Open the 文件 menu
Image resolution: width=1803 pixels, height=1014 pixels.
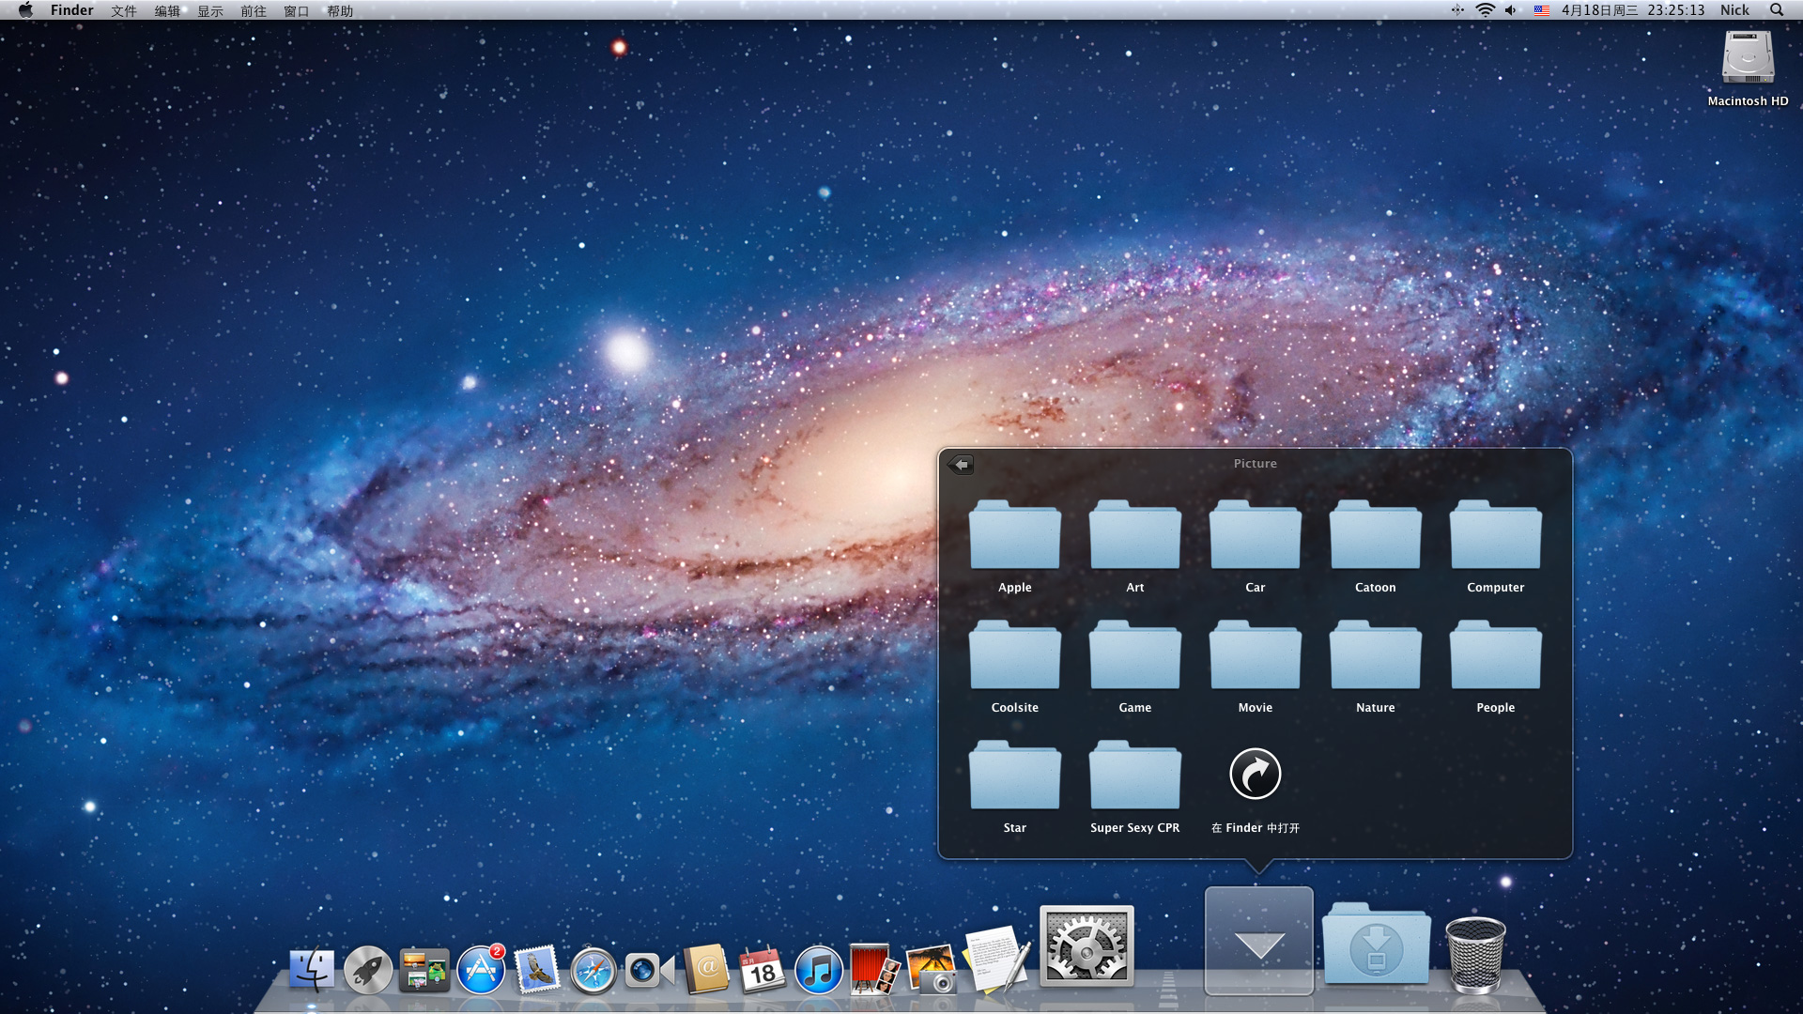pos(124,10)
